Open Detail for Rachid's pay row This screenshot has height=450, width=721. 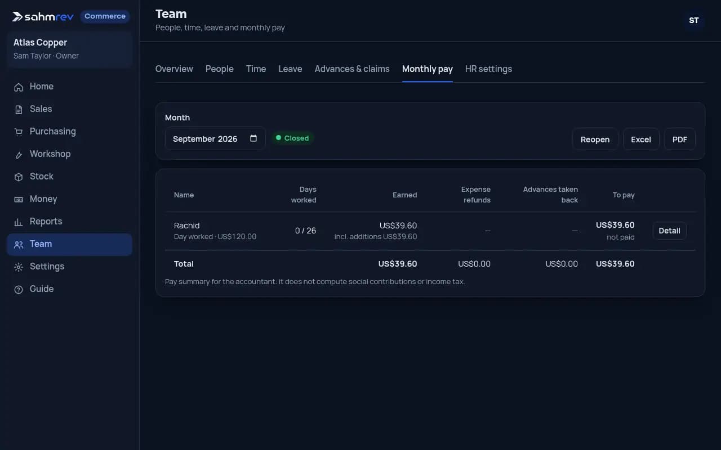pyautogui.click(x=669, y=231)
